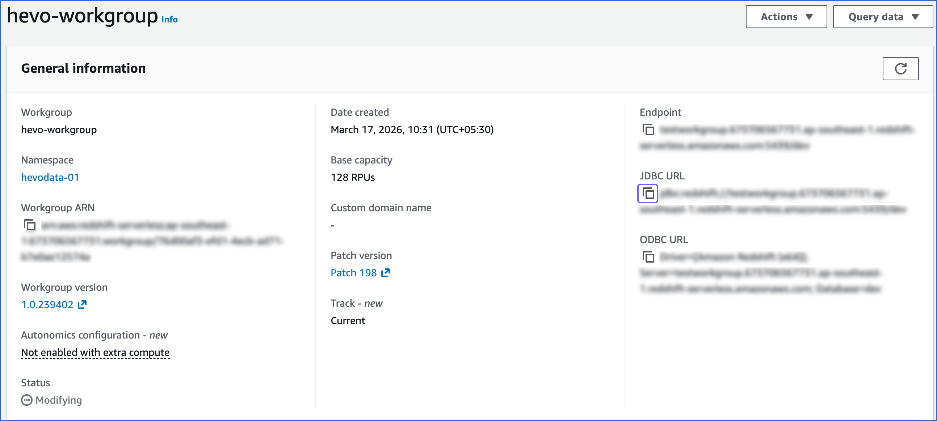
Task: Copy the ODBC URL
Action: 648,257
